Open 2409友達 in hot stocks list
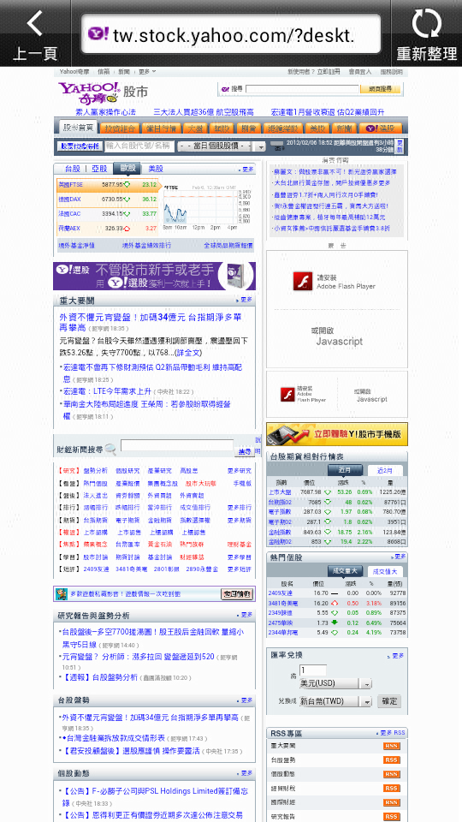Viewport: 462px width, 822px height. (x=281, y=593)
